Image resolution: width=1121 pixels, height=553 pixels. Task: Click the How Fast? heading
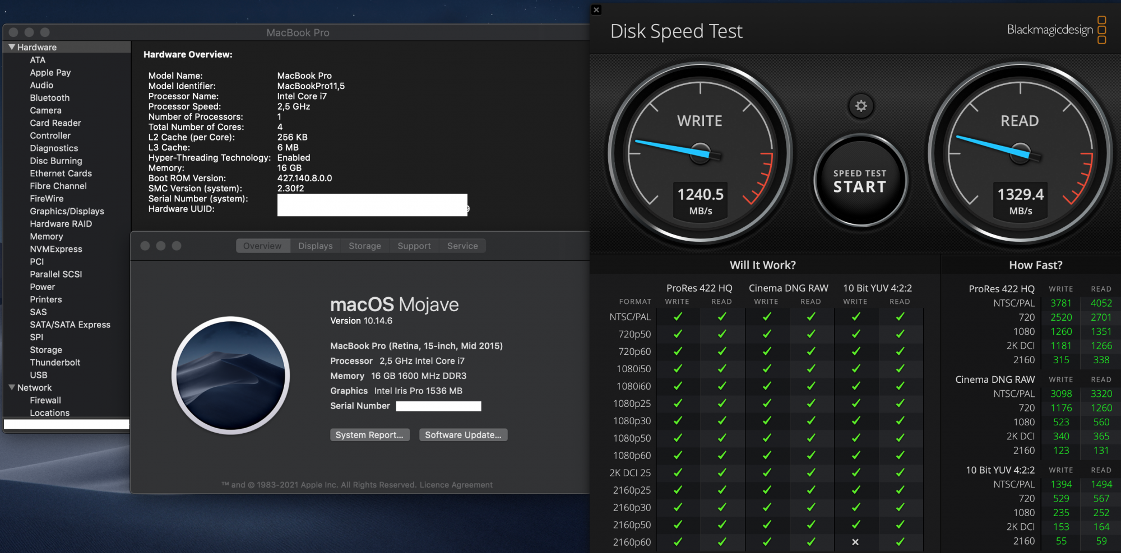pos(1036,265)
